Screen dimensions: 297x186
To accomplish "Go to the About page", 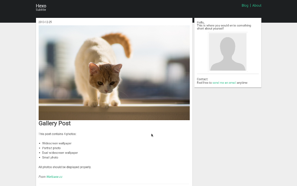I will [x=257, y=6].
